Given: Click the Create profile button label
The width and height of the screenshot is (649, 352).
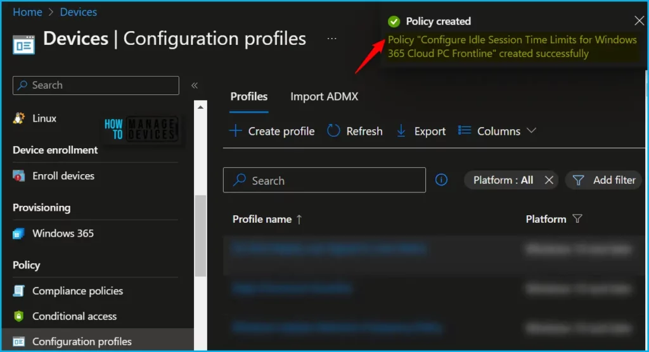Looking at the screenshot, I should click(281, 131).
